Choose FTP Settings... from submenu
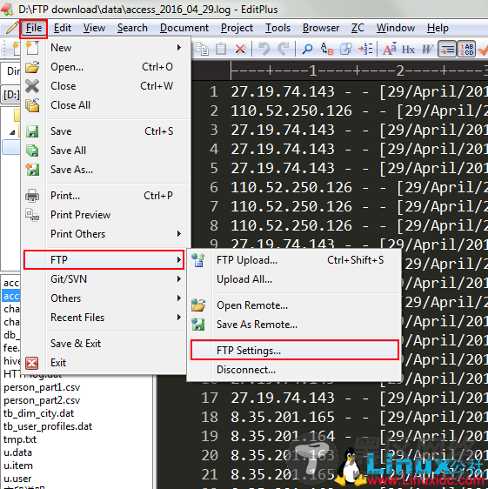Image resolution: width=488 pixels, height=489 pixels. [x=294, y=351]
